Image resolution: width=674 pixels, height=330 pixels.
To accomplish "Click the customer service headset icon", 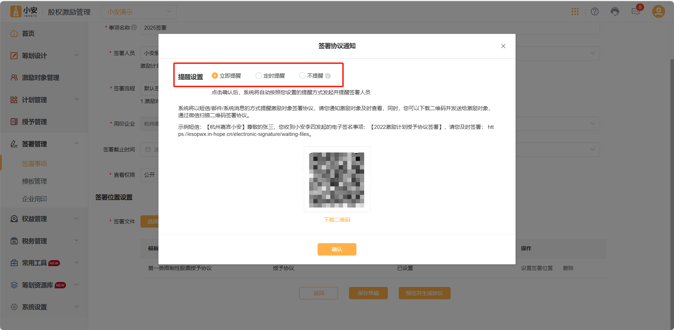I will [615, 12].
